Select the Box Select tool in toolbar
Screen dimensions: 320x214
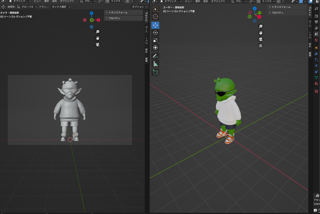point(155,9)
